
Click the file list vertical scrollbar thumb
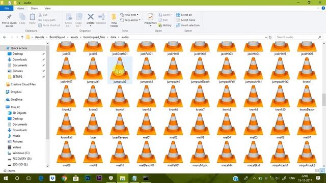click(324, 100)
